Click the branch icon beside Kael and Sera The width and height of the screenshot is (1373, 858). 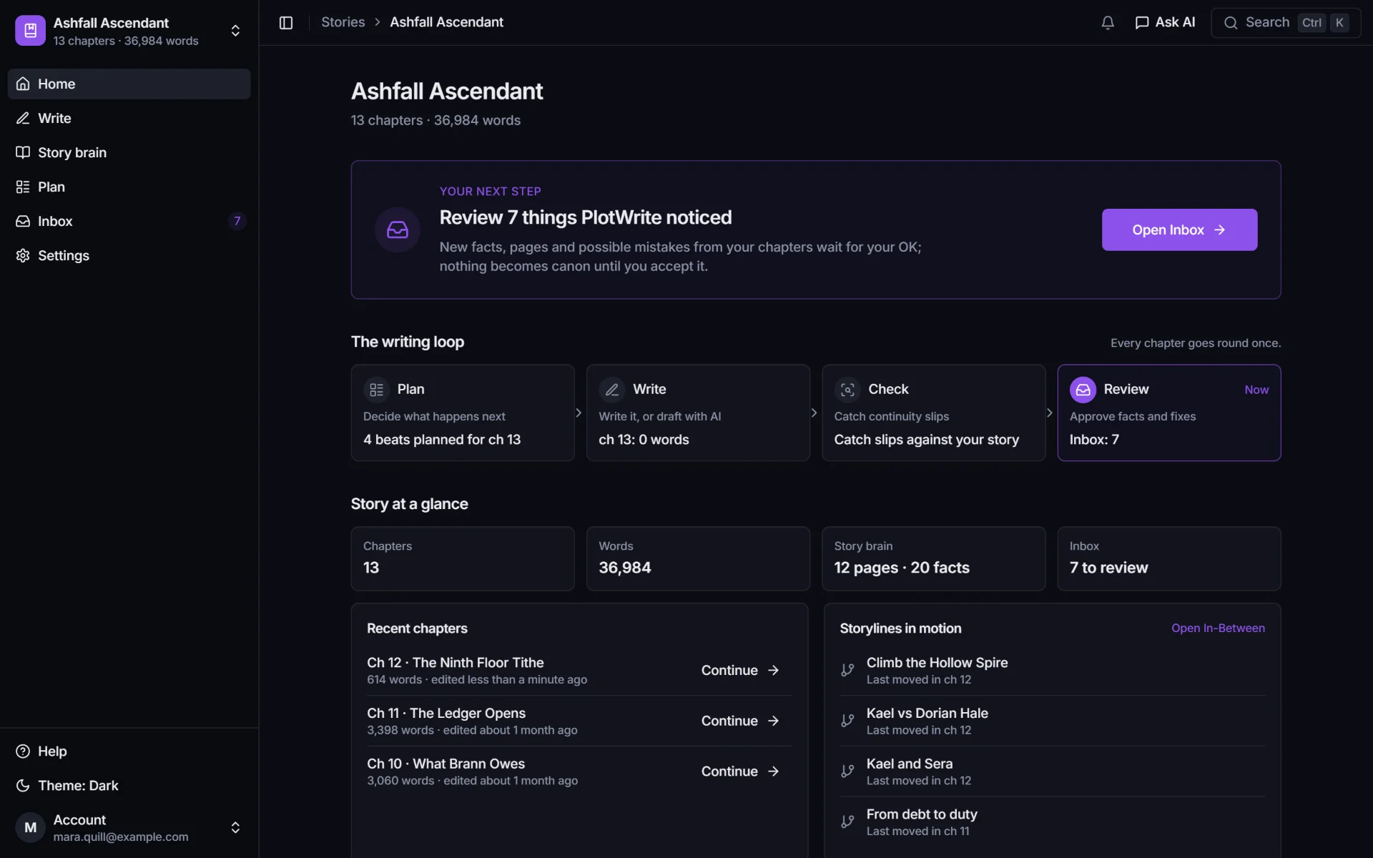coord(847,771)
